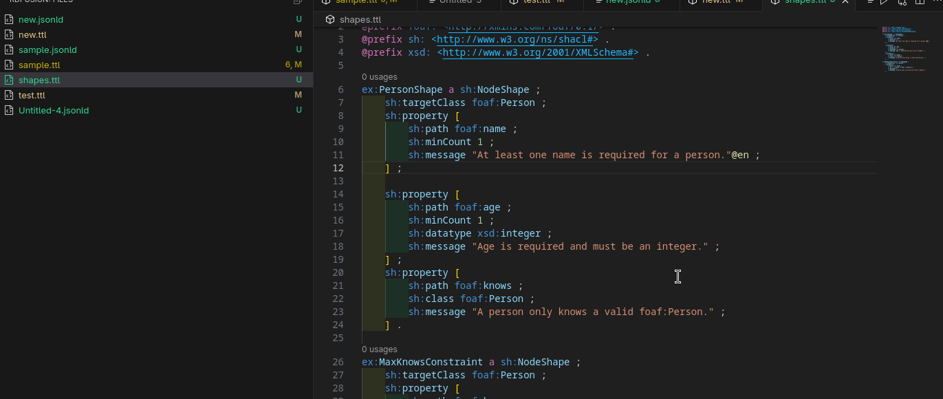Open the XMLSchema URL hyperlink
Screen dimensions: 943x399
coord(539,52)
